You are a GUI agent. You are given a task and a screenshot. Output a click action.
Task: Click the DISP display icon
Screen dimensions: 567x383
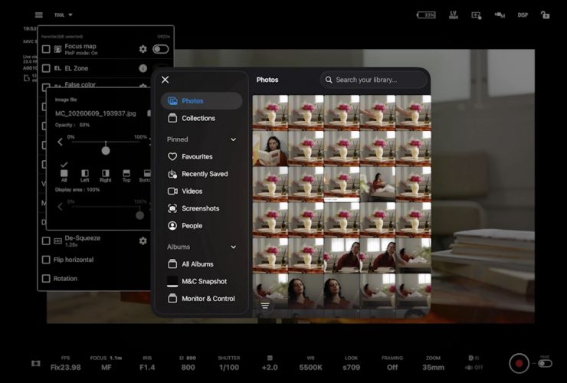[x=523, y=15]
